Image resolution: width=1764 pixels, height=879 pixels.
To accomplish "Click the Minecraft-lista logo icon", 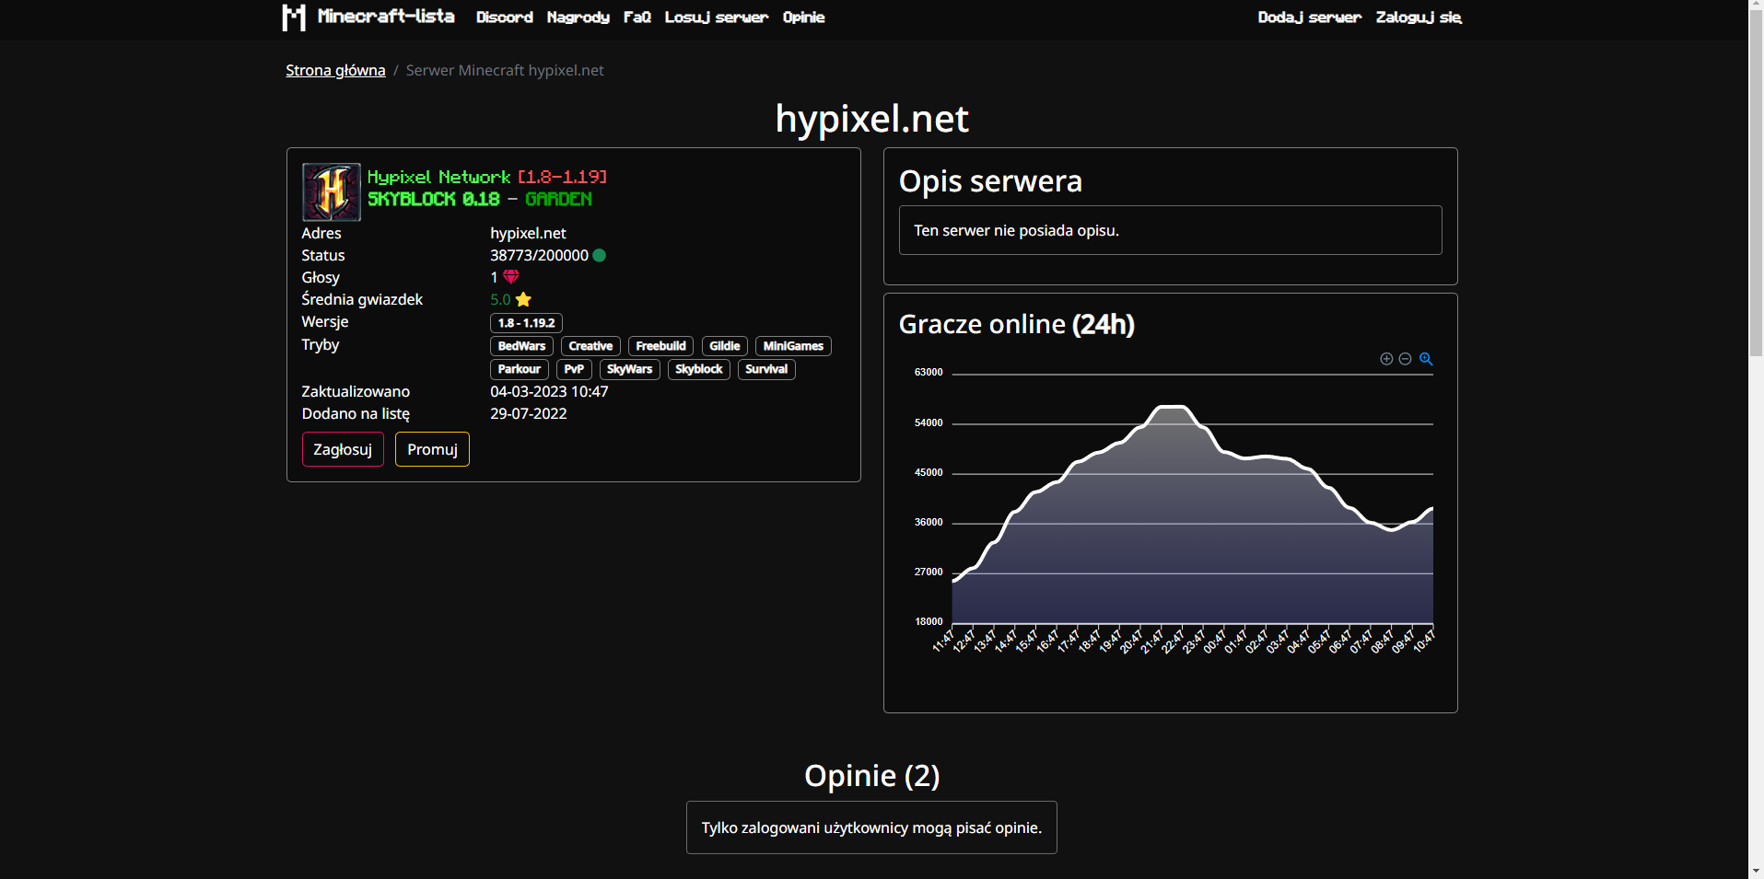I will [294, 17].
